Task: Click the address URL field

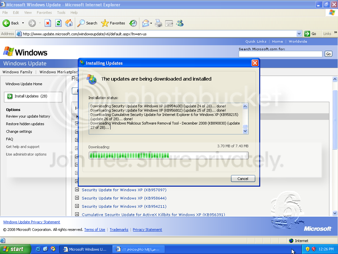Action: [159, 34]
